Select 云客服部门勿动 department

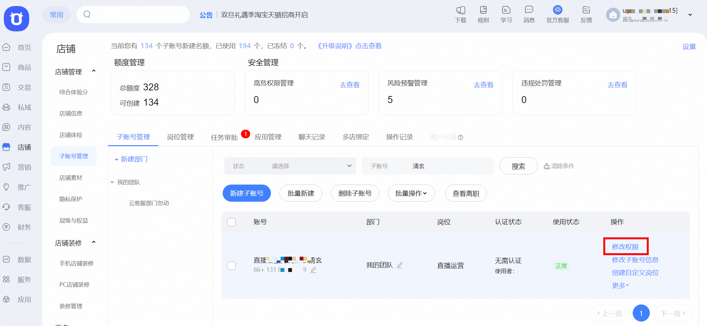point(149,203)
